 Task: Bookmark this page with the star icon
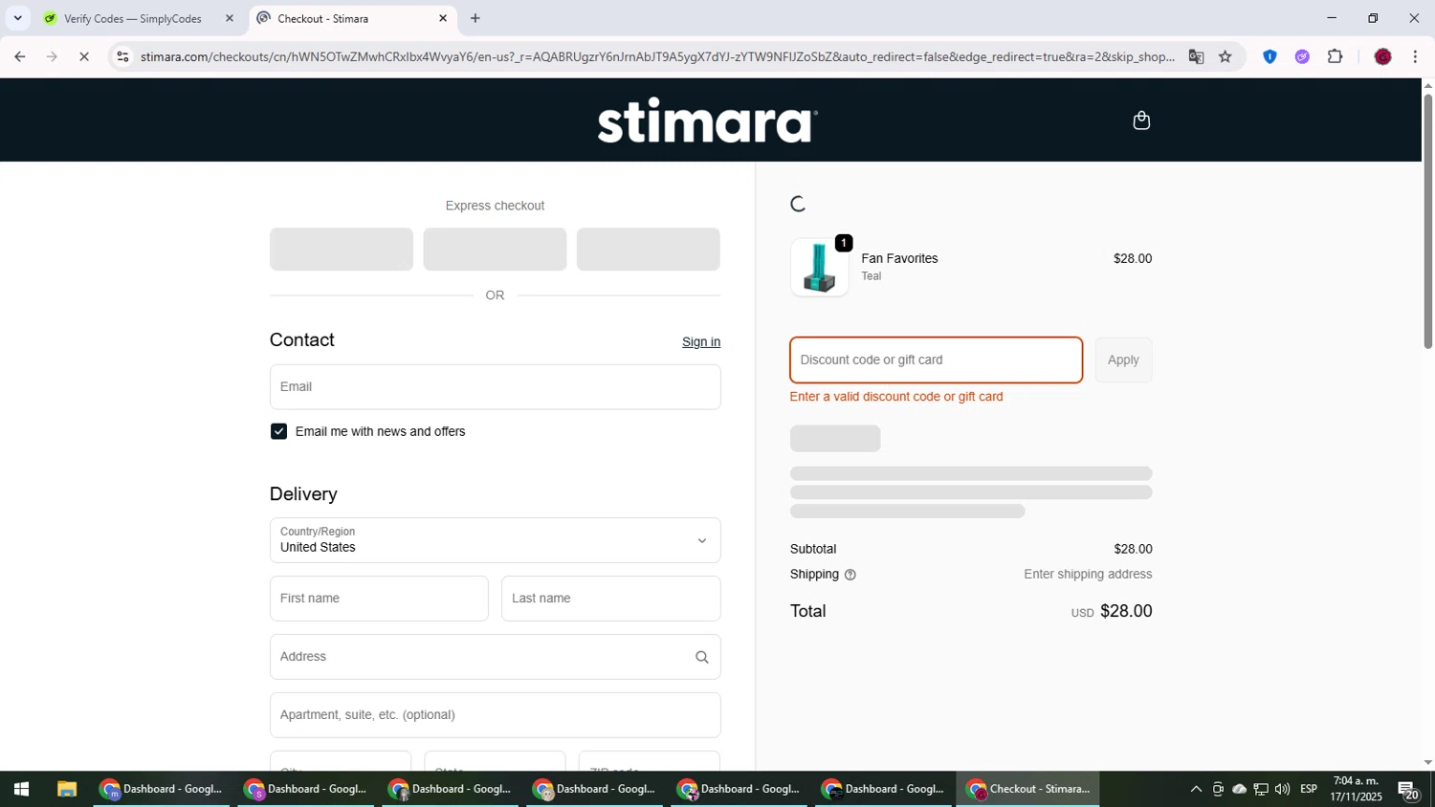pyautogui.click(x=1225, y=56)
